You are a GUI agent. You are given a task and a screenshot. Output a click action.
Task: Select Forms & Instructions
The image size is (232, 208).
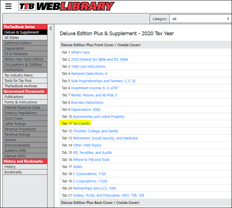pos(25,102)
